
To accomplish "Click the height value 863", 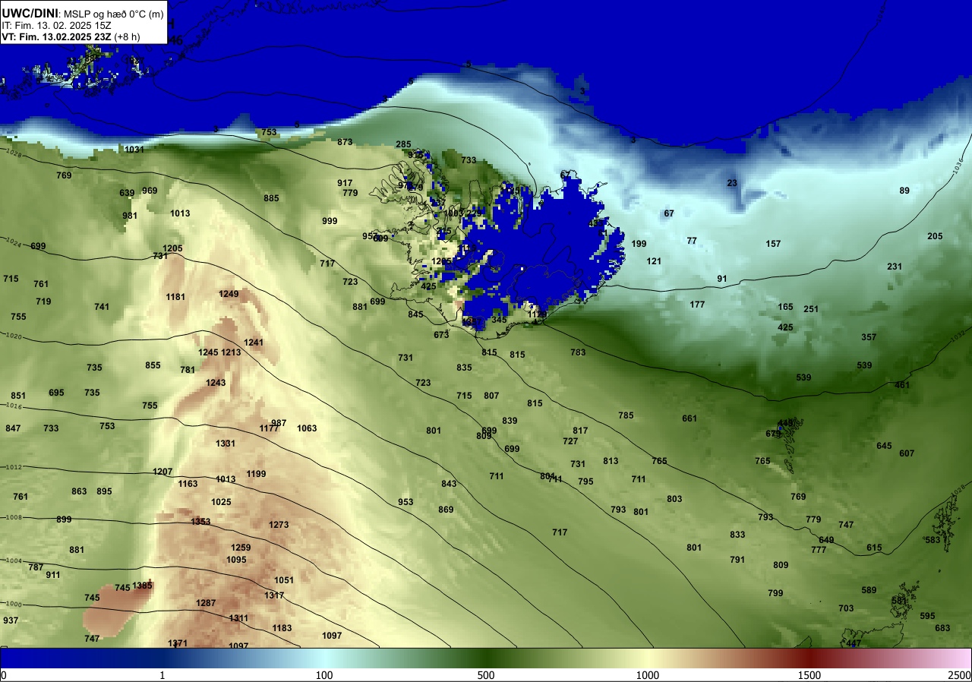I will 79,491.
